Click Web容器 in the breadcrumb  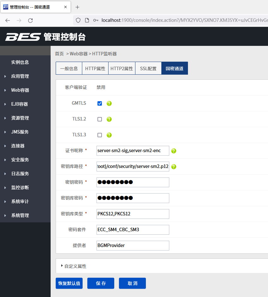[79, 54]
